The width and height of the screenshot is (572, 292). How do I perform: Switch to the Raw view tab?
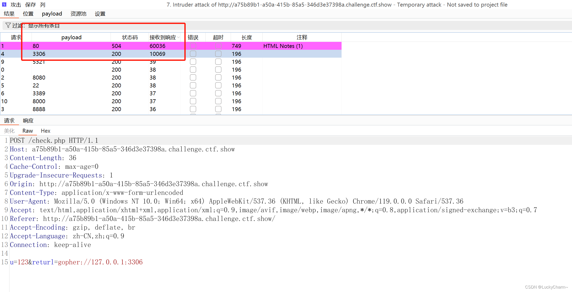pos(28,131)
